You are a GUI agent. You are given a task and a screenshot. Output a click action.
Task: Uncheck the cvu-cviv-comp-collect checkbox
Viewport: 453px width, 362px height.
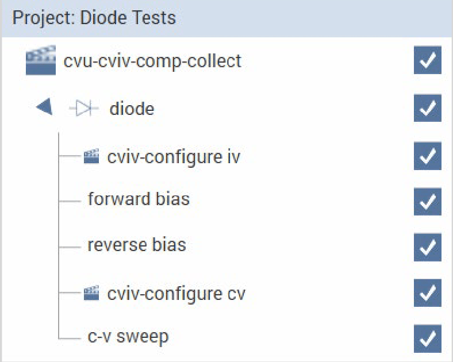[427, 61]
